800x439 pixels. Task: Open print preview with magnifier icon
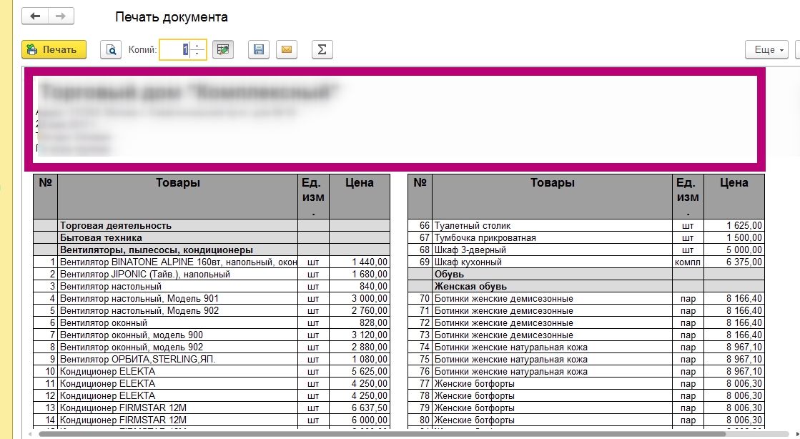click(111, 49)
